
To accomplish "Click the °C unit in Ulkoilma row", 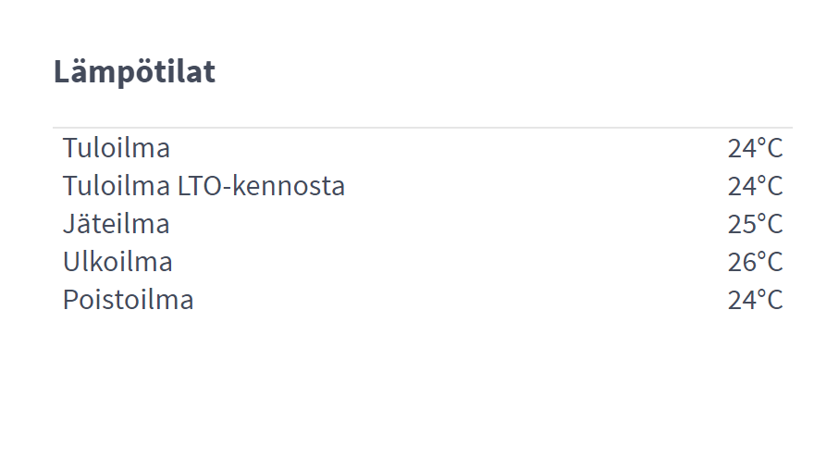I will click(x=770, y=262).
